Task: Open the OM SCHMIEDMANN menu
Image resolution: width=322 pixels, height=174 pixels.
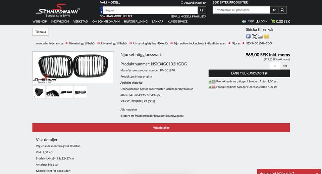Action: coord(106,21)
